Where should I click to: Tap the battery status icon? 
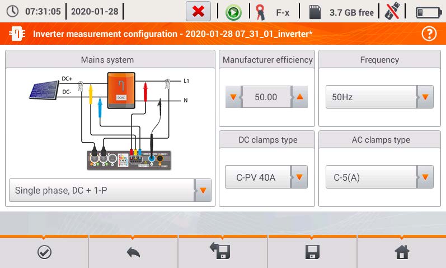click(428, 12)
